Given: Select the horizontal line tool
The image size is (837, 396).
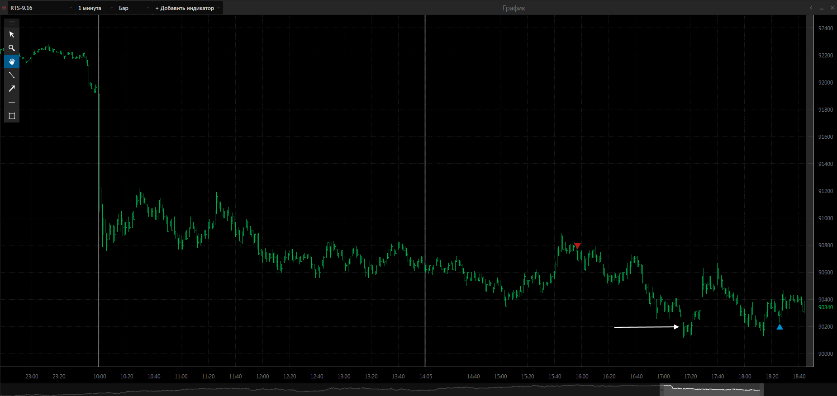Looking at the screenshot, I should pyautogui.click(x=12, y=102).
